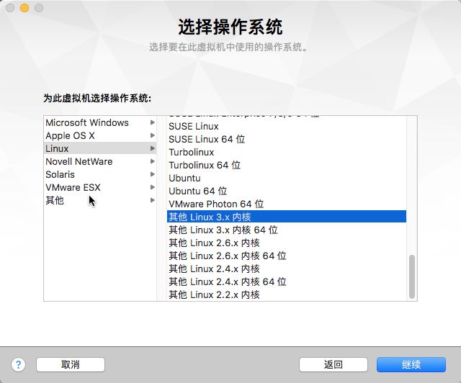
Task: Expand arrow next to Apple OS X
Action: point(152,135)
